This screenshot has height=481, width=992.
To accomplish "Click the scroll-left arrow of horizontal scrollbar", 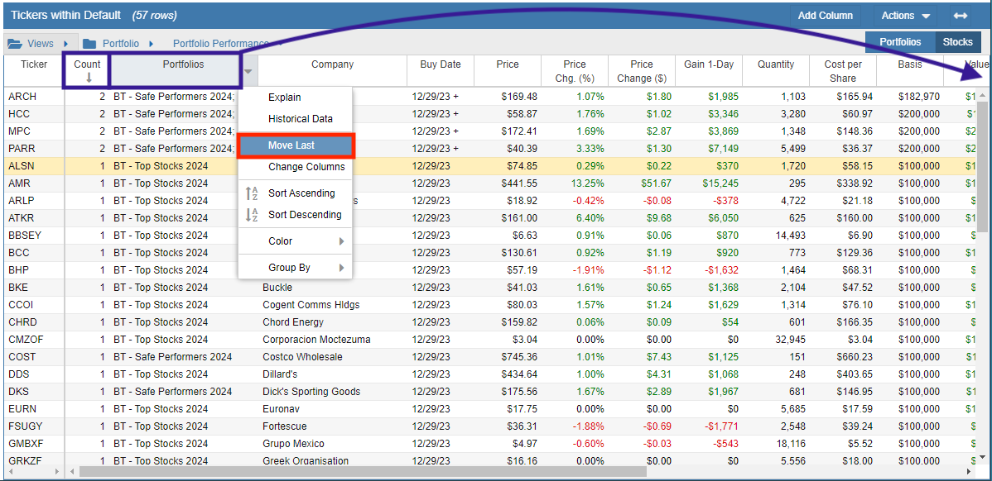I will click(72, 472).
